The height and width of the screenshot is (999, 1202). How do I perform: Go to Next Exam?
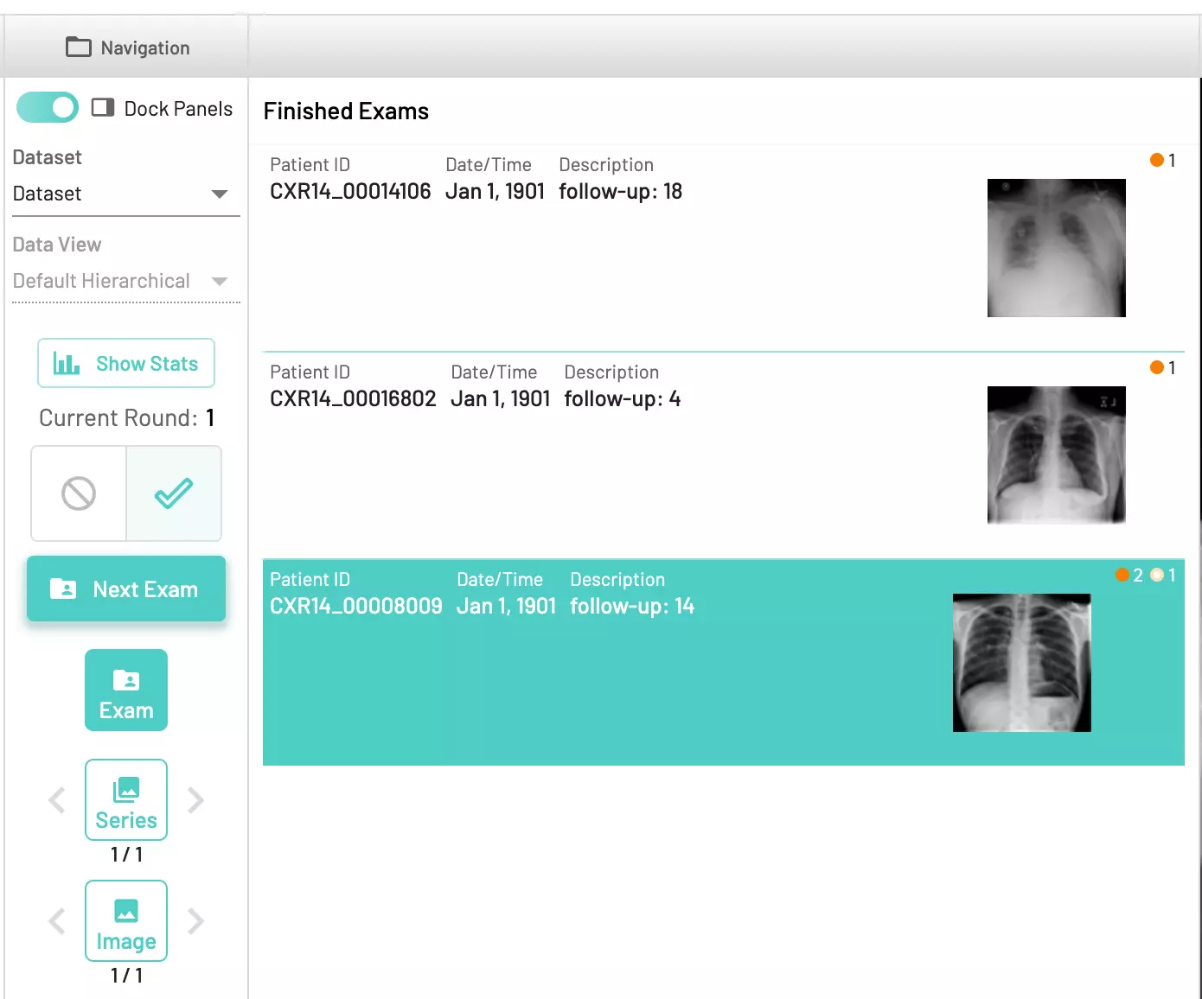(126, 589)
